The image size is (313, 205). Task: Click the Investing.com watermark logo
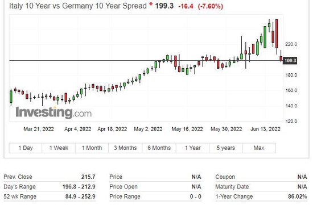coord(53,112)
